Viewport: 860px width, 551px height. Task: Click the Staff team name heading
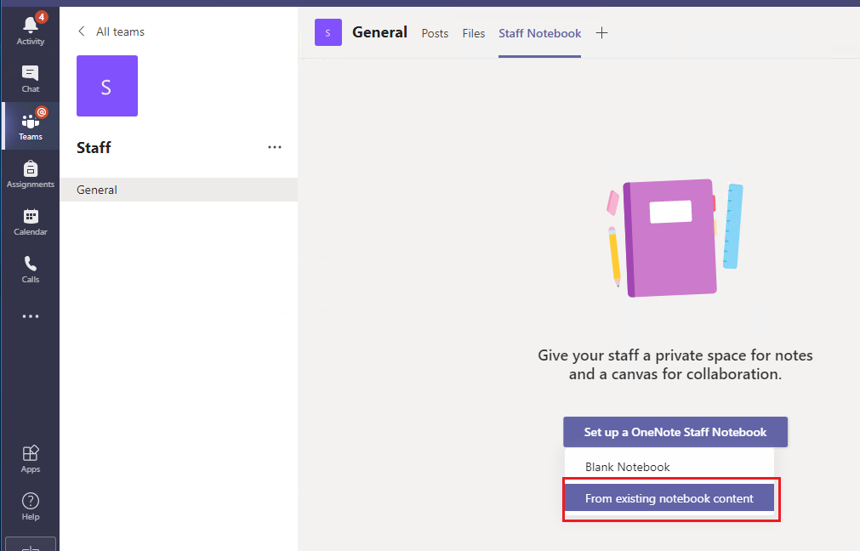[x=94, y=147]
